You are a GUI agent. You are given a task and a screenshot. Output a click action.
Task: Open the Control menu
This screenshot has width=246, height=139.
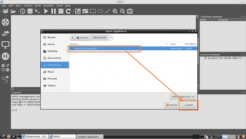[28, 5]
